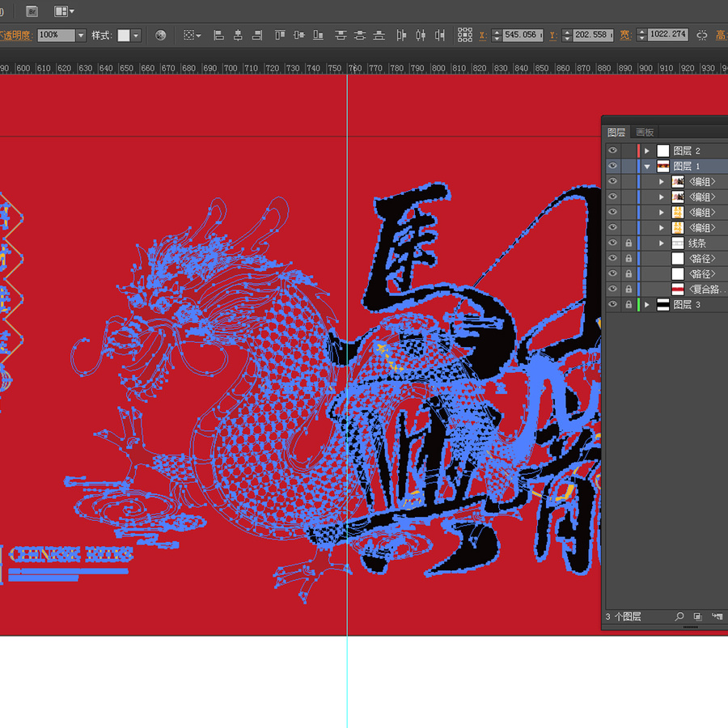Click vertical distribute center icon
Viewport: 728px width, 728px height.
(360, 36)
